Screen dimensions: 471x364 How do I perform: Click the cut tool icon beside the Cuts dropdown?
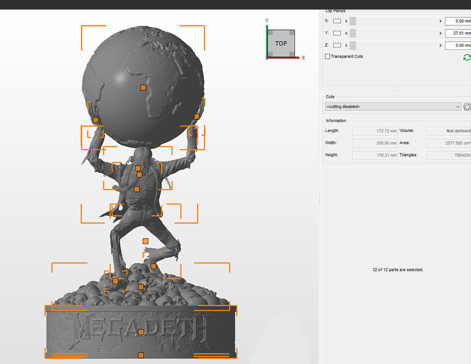click(x=467, y=106)
